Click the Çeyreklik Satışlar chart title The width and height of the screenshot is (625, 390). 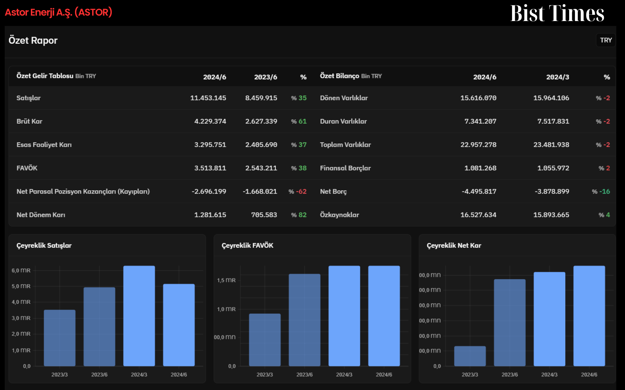44,245
